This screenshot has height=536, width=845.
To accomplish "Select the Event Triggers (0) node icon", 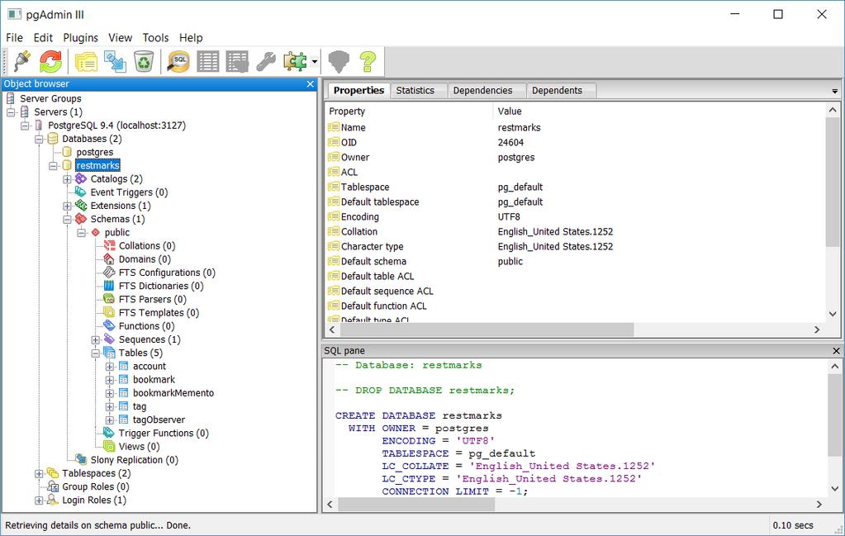I will [x=81, y=192].
